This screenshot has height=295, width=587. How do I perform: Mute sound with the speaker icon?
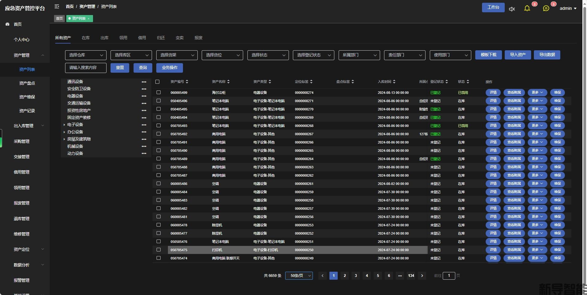[512, 9]
